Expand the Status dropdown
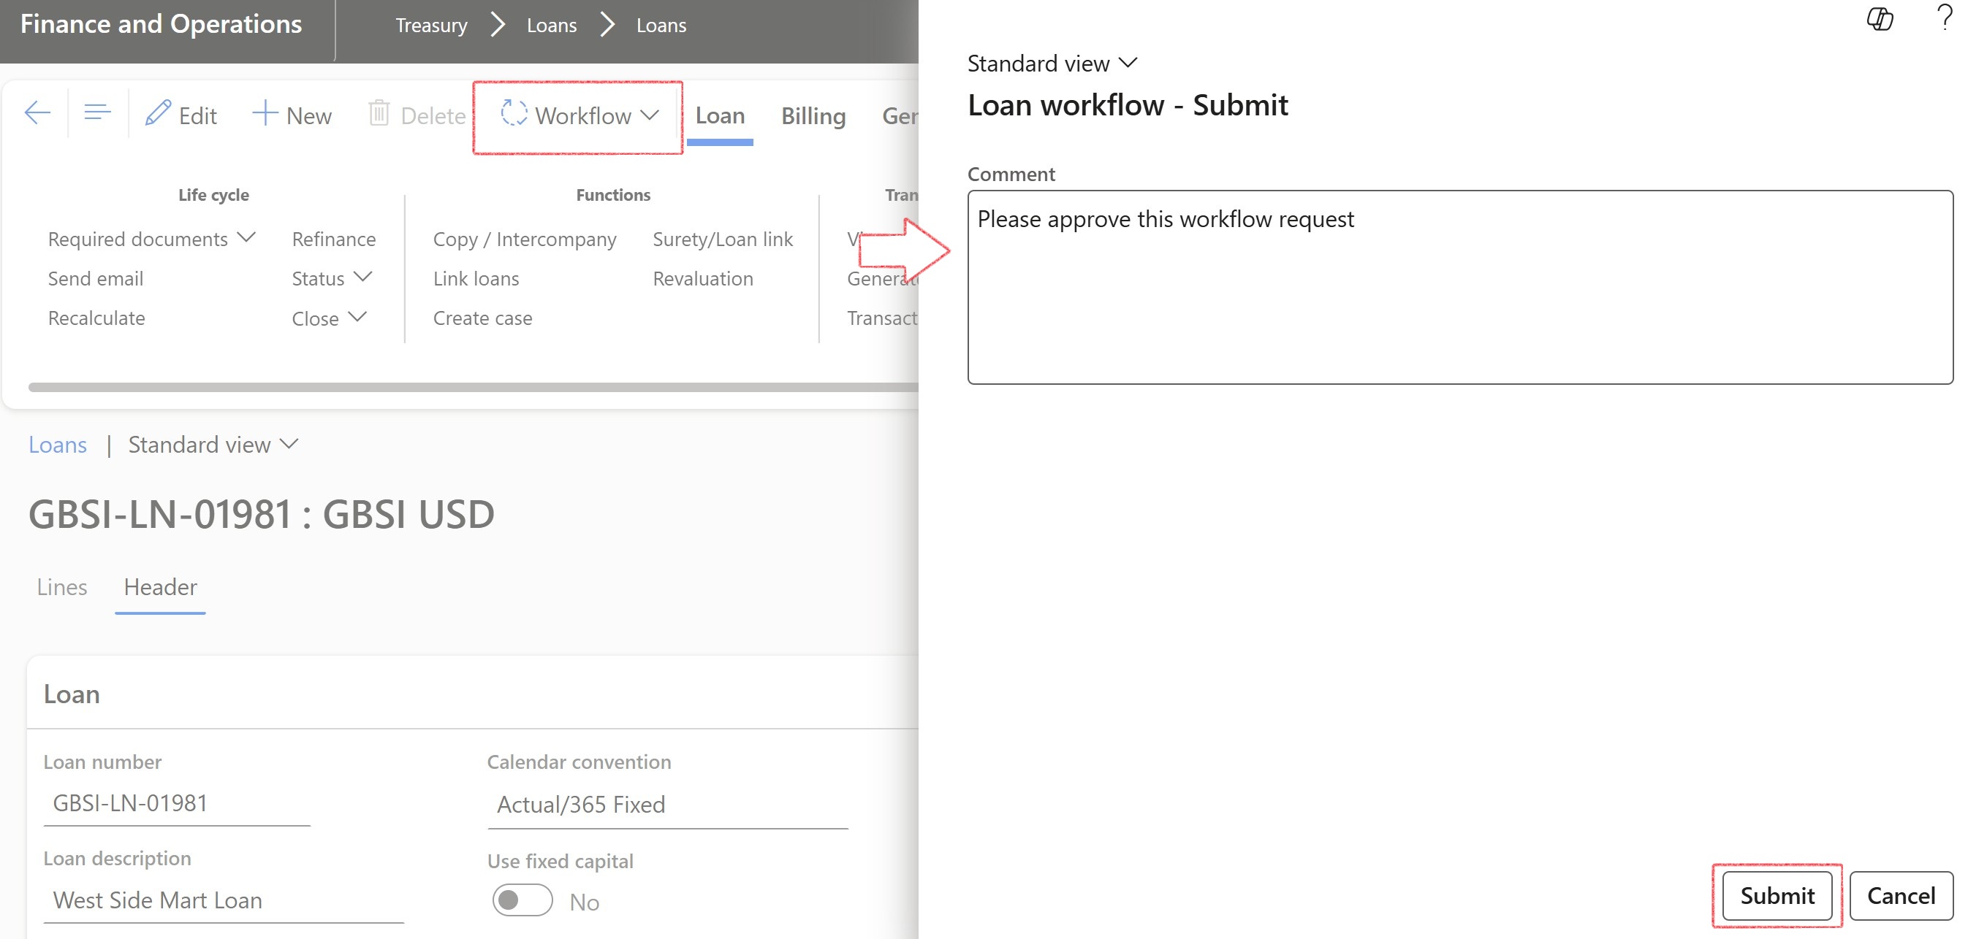Viewport: 1968px width, 939px height. click(332, 279)
